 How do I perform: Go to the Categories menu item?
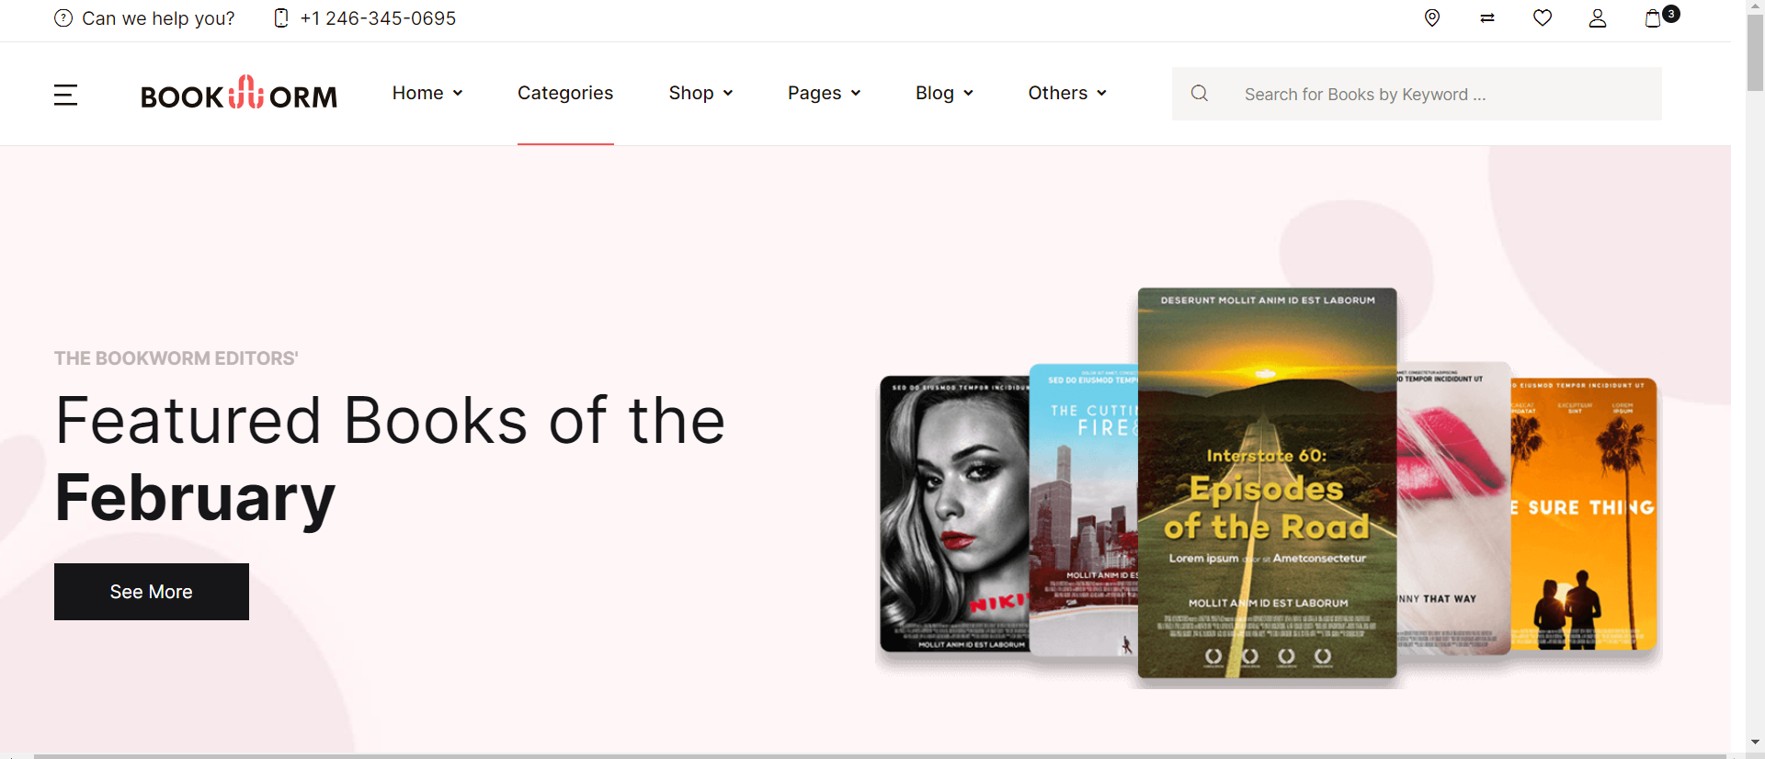pyautogui.click(x=565, y=93)
